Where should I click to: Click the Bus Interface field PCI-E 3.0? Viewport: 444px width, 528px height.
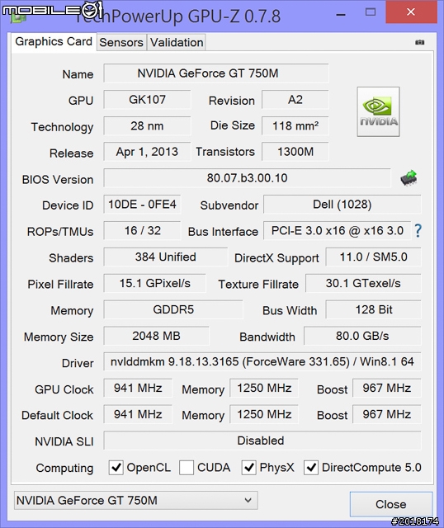click(338, 230)
